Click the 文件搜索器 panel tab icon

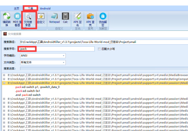[x=5, y=34]
